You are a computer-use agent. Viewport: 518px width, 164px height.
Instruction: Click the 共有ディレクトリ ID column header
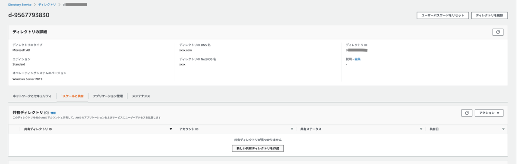coord(38,129)
